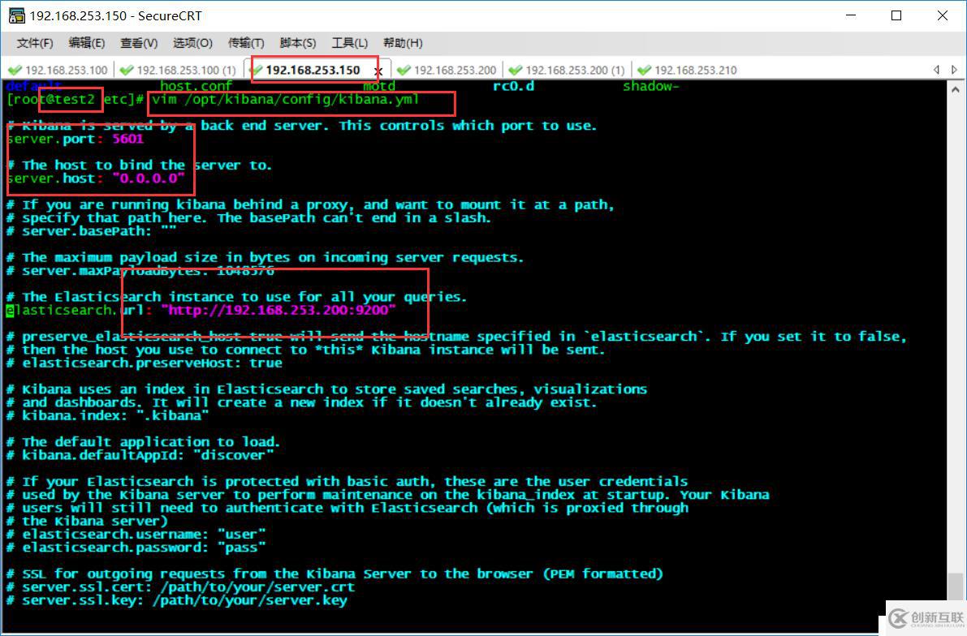The image size is (967, 636).
Task: Switch to the 192.168.253.100 (1) session tab
Action: 179,71
